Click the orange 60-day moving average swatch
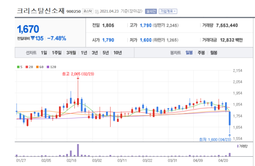255x166 pixels. pos(37,67)
